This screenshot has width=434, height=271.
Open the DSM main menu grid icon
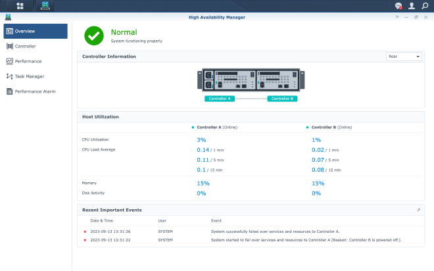[x=20, y=6]
